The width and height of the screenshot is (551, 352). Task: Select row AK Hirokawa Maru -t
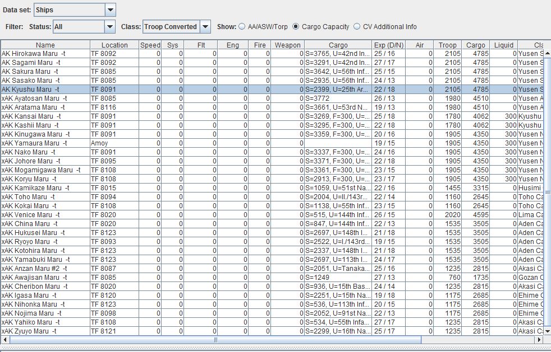pyautogui.click(x=272, y=54)
